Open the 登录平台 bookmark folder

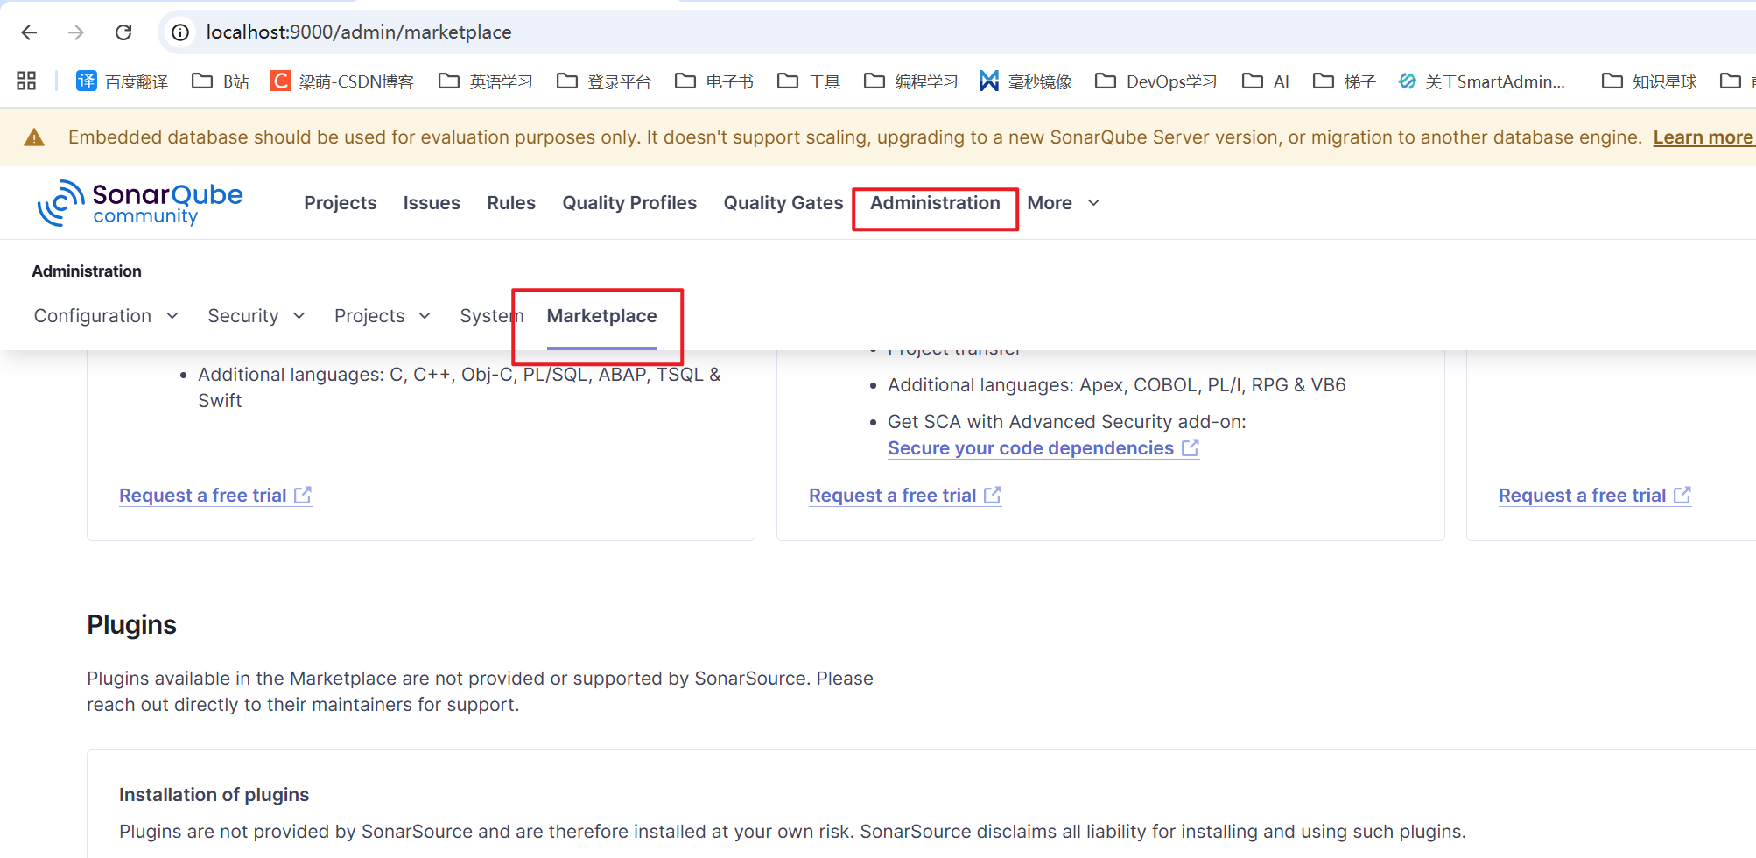click(604, 81)
